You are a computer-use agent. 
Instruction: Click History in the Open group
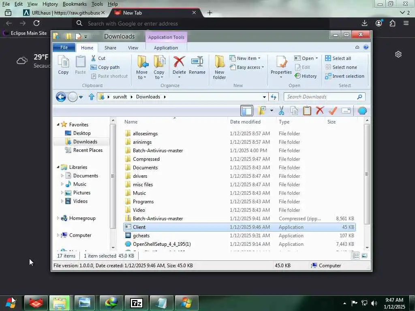tap(306, 76)
